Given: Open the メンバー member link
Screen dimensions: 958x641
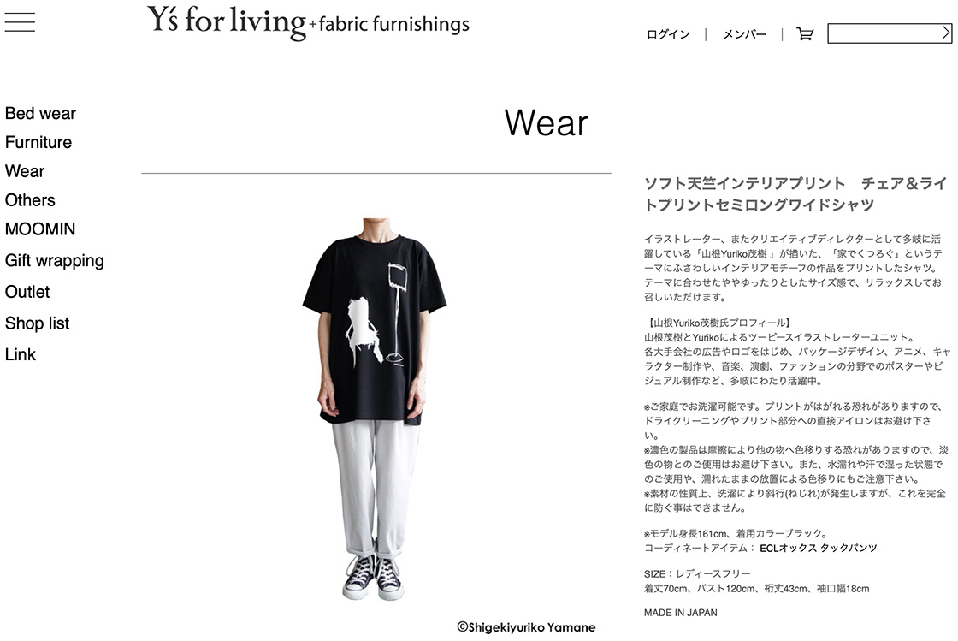Looking at the screenshot, I should pyautogui.click(x=744, y=34).
